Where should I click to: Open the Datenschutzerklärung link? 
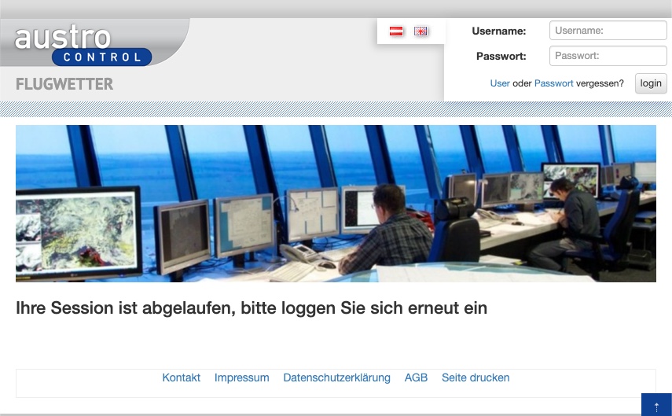point(336,378)
